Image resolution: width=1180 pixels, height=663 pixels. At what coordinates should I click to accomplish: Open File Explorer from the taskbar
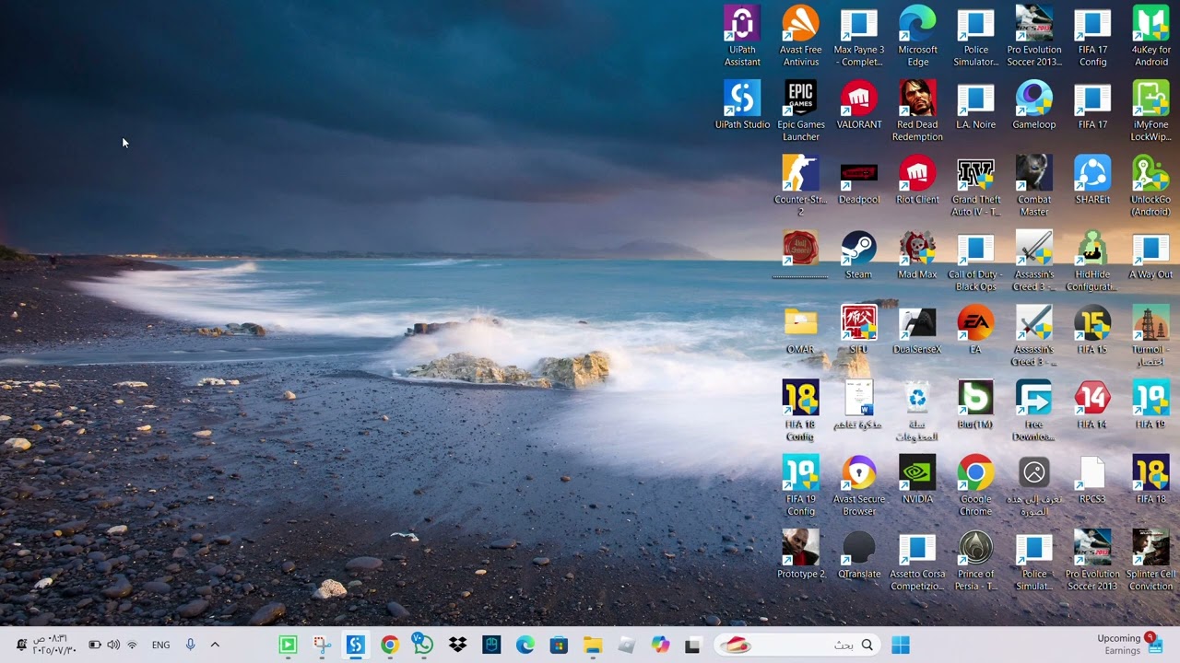click(593, 646)
